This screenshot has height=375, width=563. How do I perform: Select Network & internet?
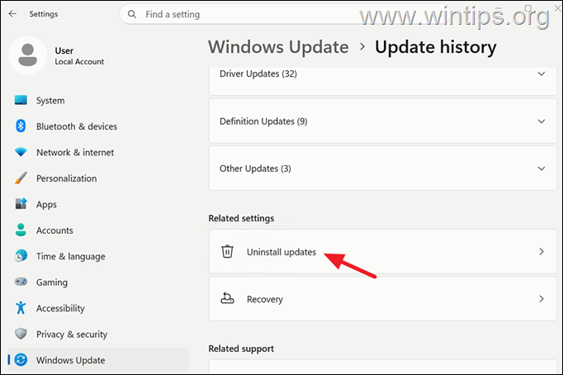[98, 152]
